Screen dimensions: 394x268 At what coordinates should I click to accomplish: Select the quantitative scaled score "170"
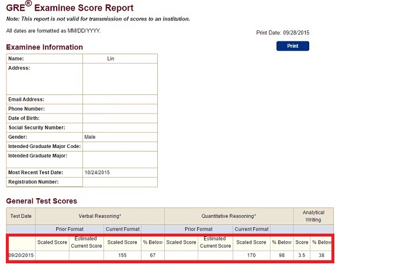tap(251, 256)
